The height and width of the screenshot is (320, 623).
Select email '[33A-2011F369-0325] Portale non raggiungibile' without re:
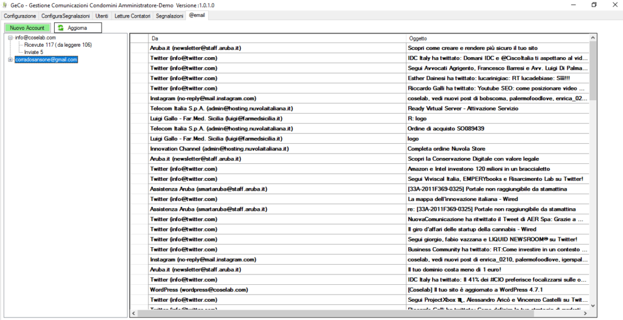click(498, 189)
